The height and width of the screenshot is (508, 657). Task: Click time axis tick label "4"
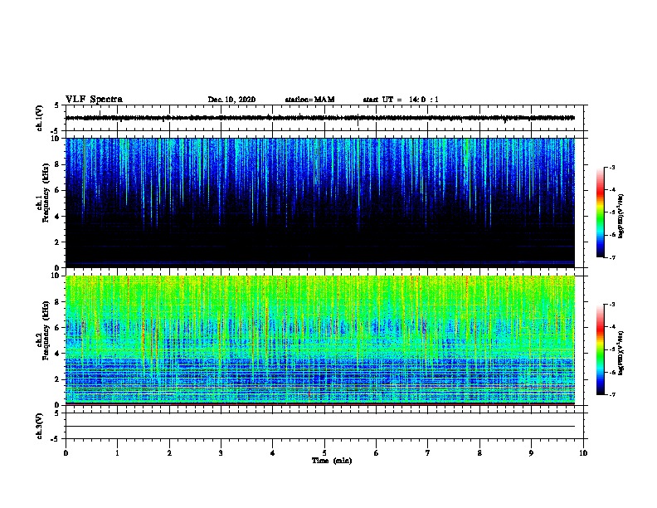click(x=273, y=453)
